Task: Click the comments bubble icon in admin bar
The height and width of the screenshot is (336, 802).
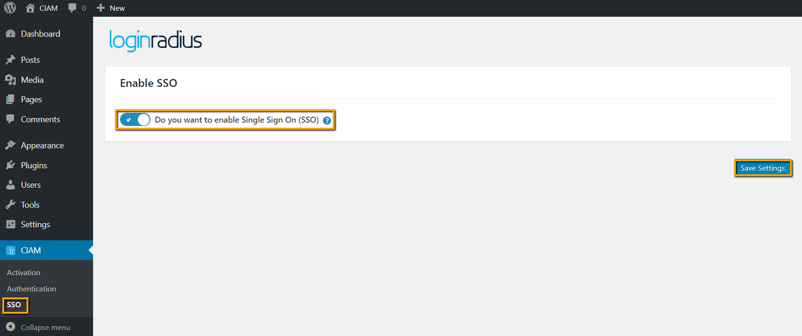Action: tap(72, 8)
